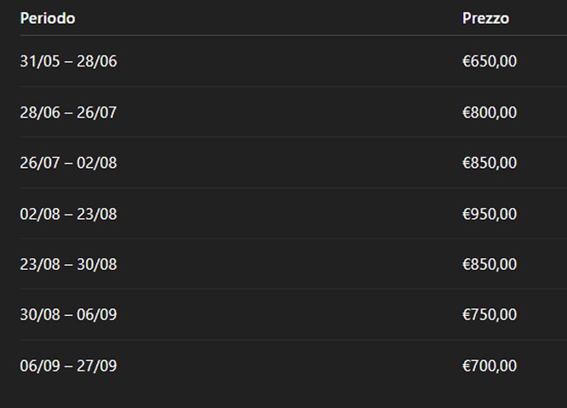Click the Prezzo column header
The image size is (567, 408).
pyautogui.click(x=485, y=18)
